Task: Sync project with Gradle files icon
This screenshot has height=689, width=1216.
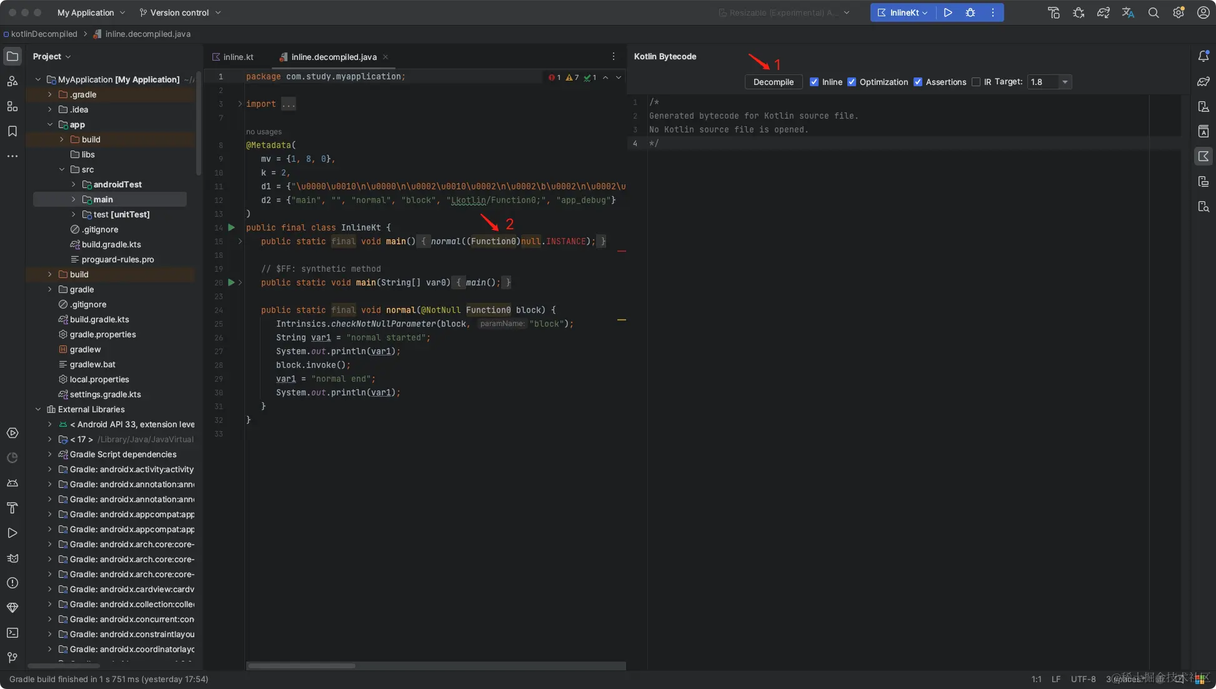Action: (1104, 12)
